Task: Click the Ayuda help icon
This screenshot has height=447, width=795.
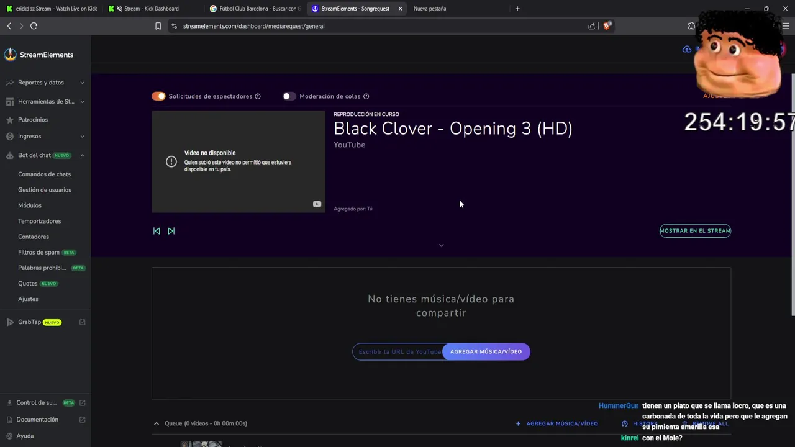Action: [9, 436]
